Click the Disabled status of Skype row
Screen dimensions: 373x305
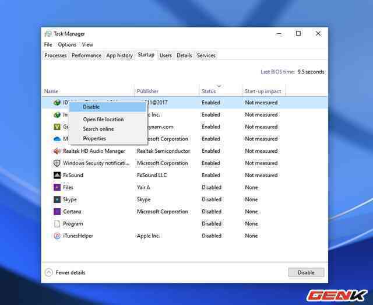pos(212,199)
